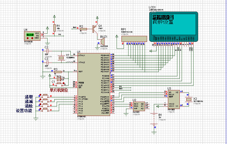This screenshot has width=227, height=144.
Task: Click the PSEN pin label on U1
Action: click(x=81, y=83)
